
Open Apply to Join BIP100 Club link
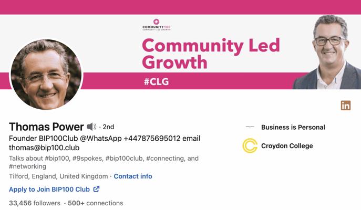click(49, 190)
